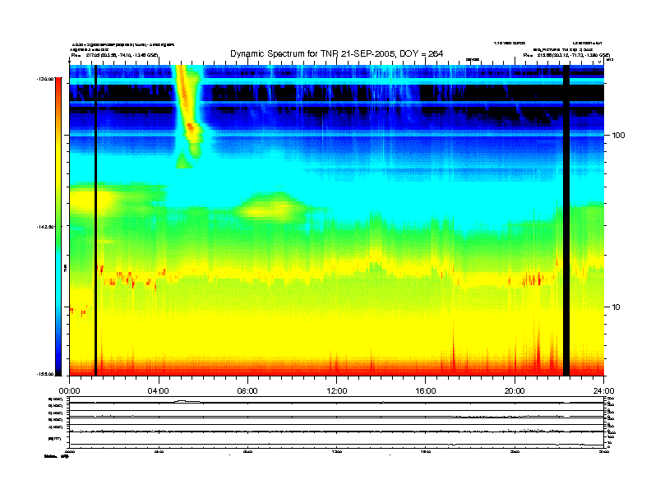This screenshot has width=651, height=503.
Task: Click the thin black data gap near 01:00
Action: point(95,220)
